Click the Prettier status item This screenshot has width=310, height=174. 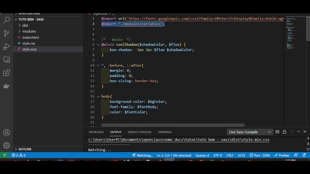282,156
